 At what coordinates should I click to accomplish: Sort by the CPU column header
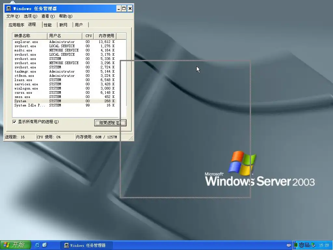tap(88, 36)
